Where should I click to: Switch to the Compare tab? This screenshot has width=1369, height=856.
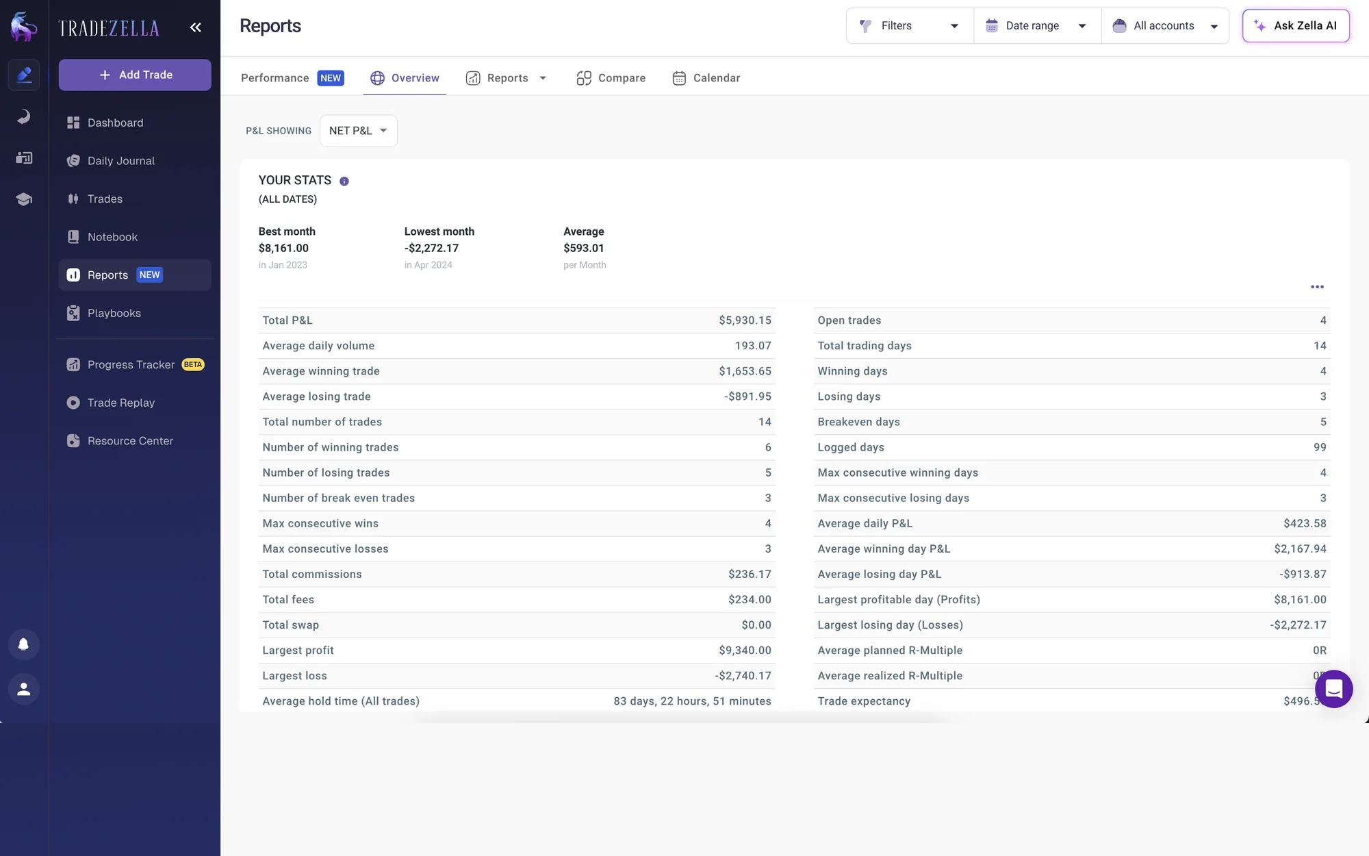pos(611,78)
